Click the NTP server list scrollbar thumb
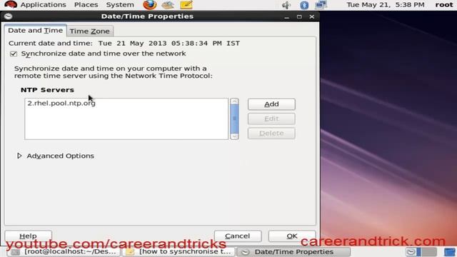This screenshot has width=457, height=257. (x=234, y=119)
